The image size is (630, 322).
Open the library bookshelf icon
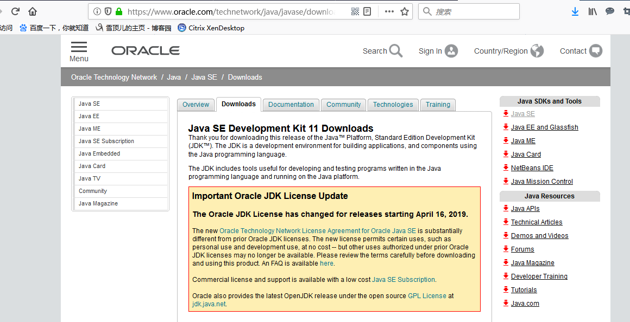592,11
